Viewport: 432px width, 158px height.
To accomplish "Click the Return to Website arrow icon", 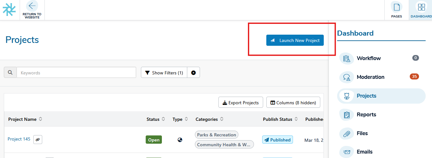I will tap(32, 6).
